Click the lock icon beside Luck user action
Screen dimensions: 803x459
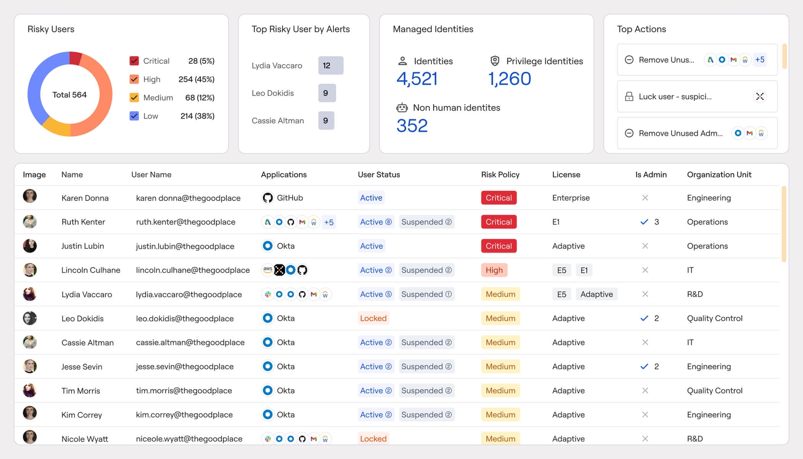click(629, 96)
